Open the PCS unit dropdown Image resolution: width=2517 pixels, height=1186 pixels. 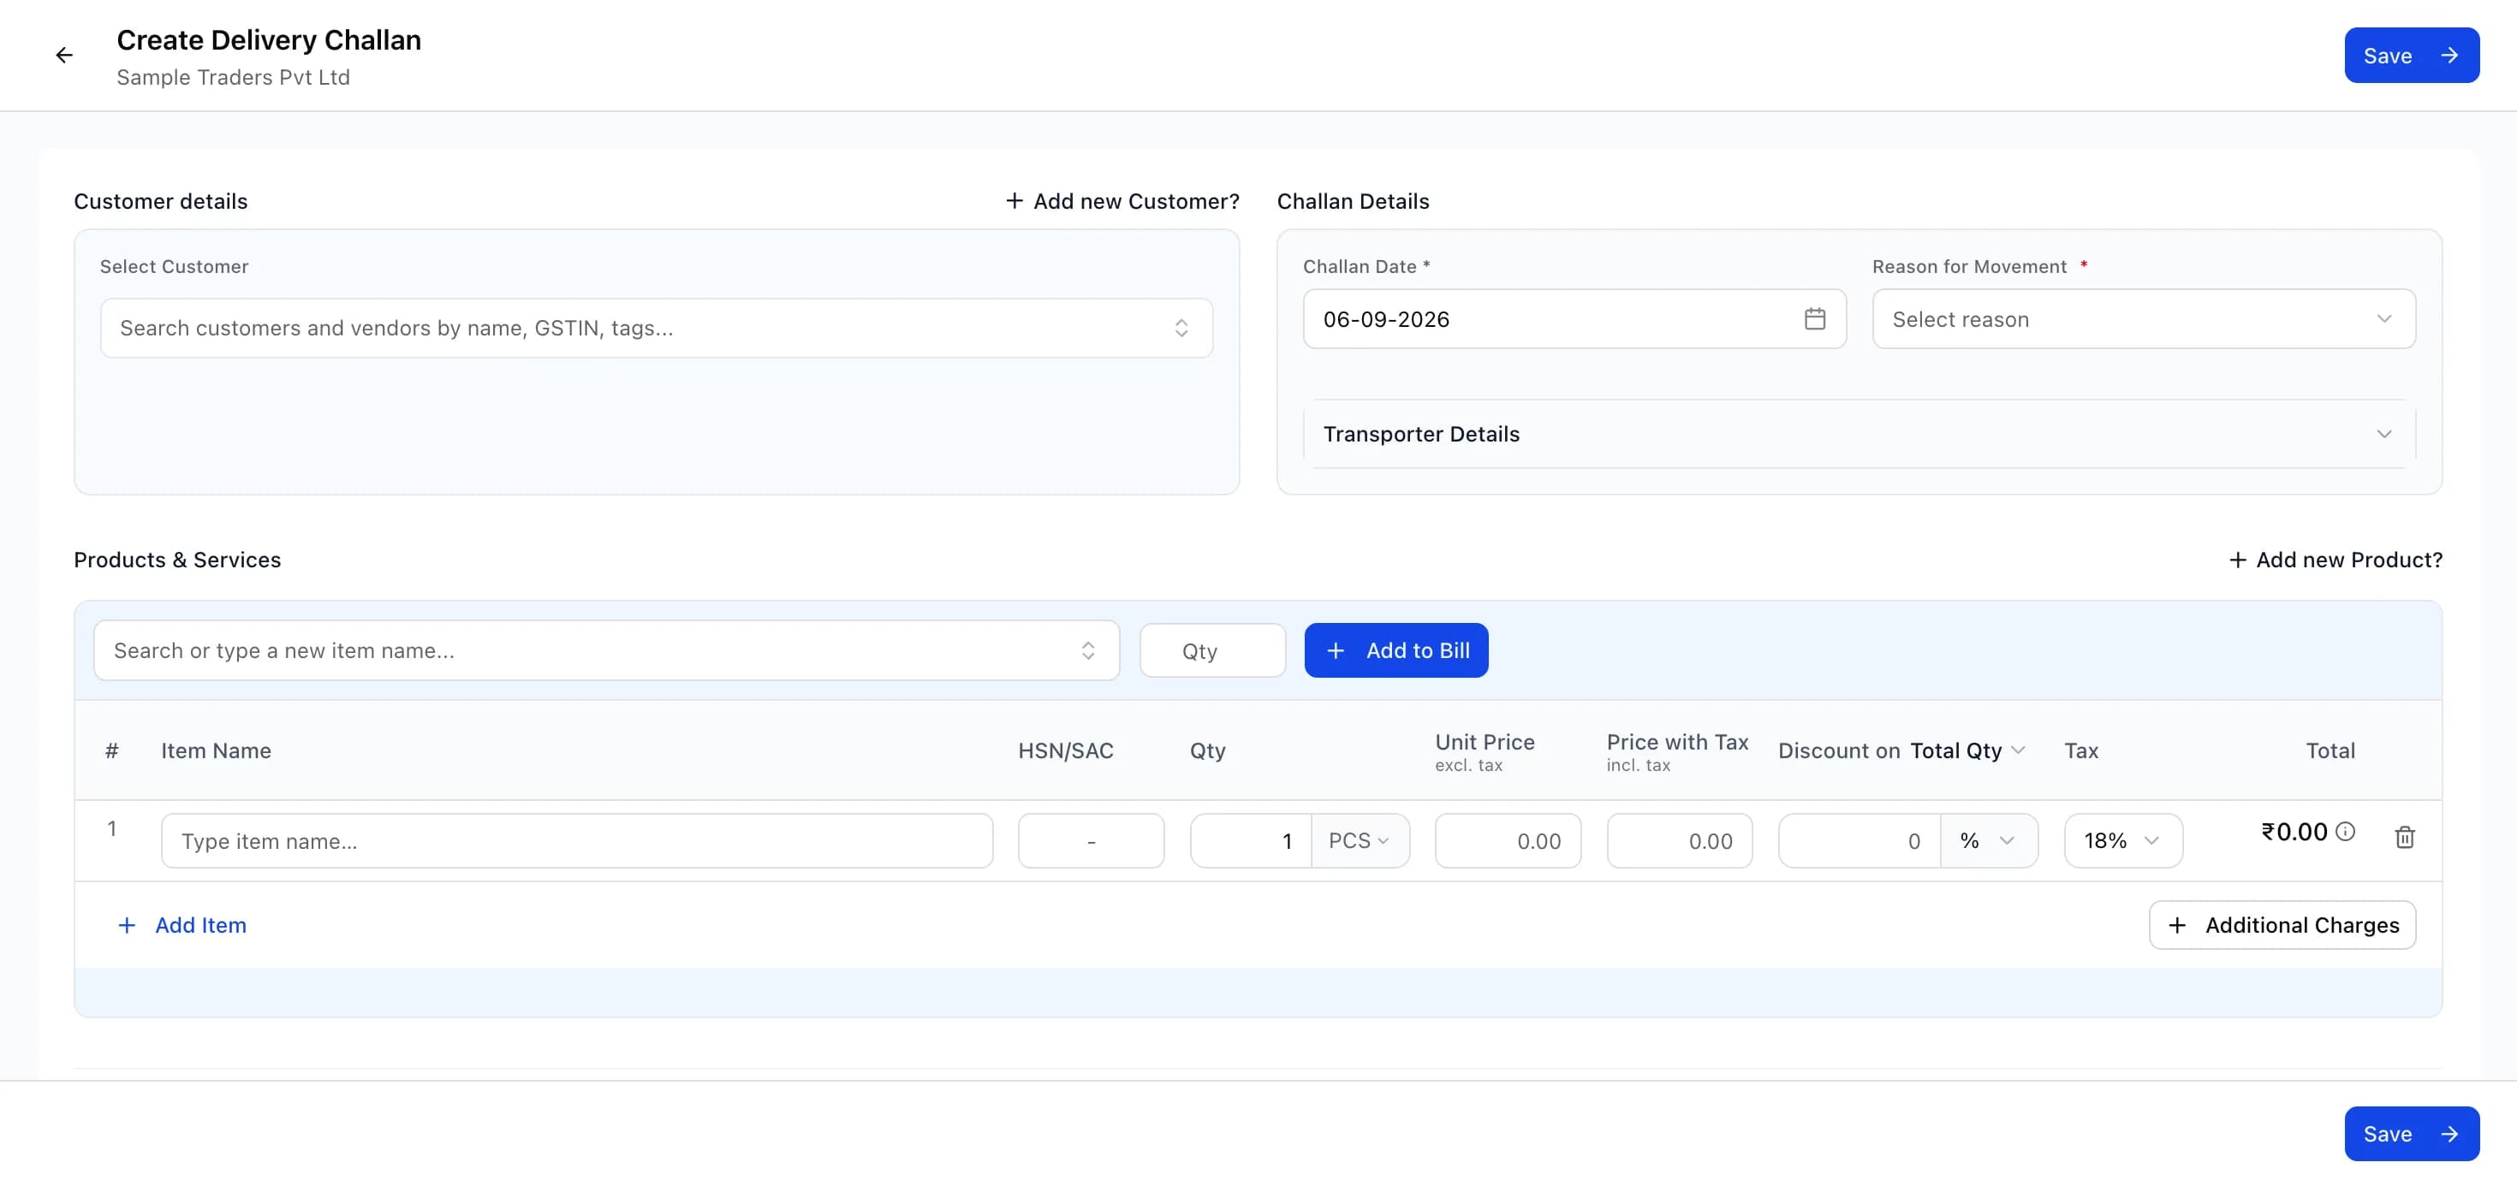pos(1360,841)
